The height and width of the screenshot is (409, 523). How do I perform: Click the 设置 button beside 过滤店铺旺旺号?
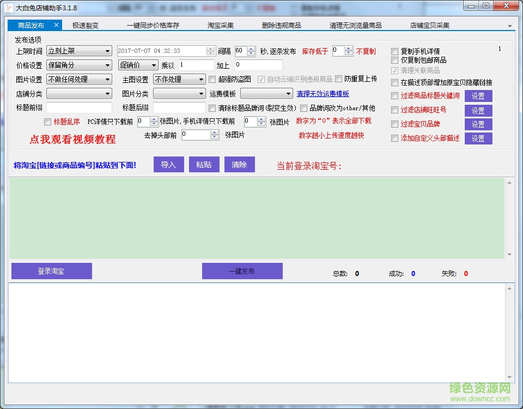[478, 110]
